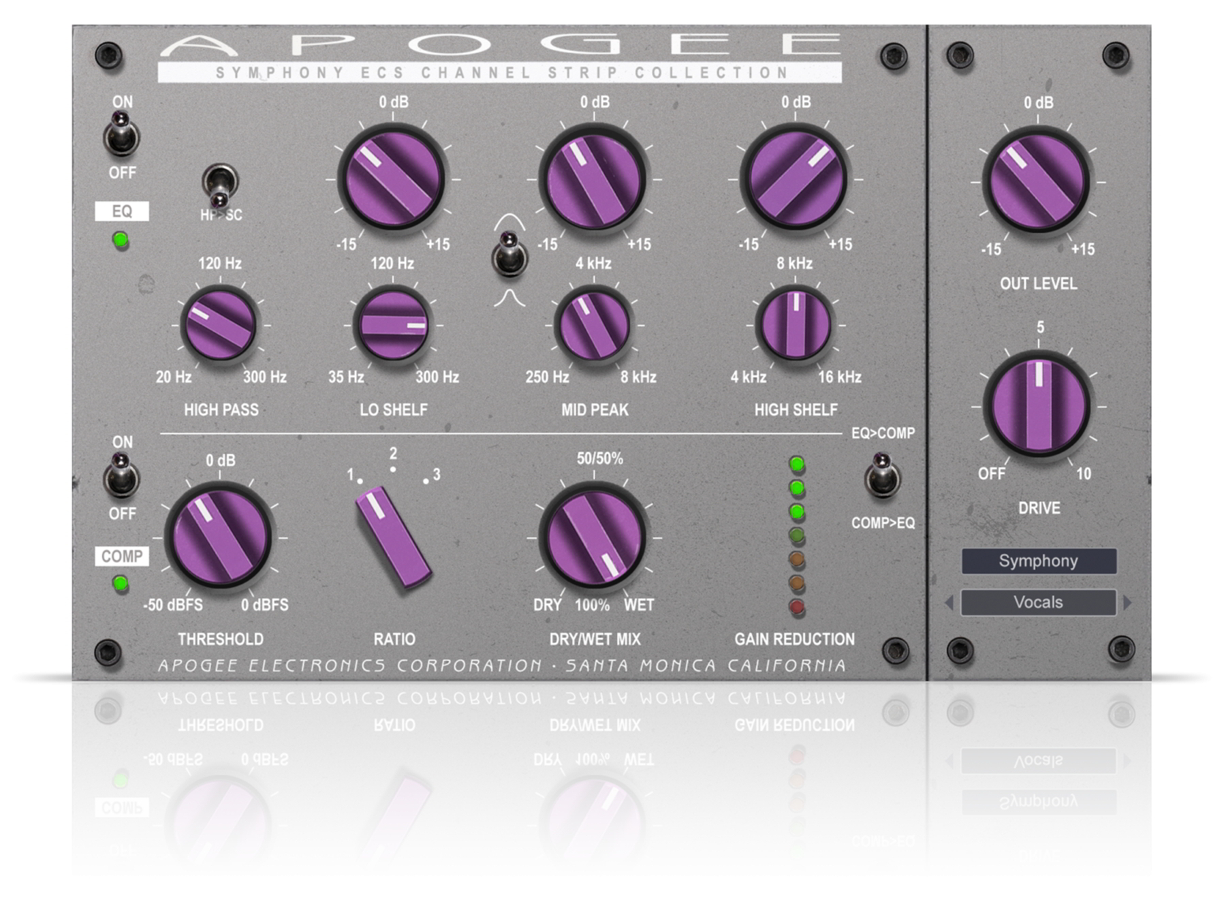Toggle the COMP ON/OFF switch
Screen dimensions: 1226x906
121,475
